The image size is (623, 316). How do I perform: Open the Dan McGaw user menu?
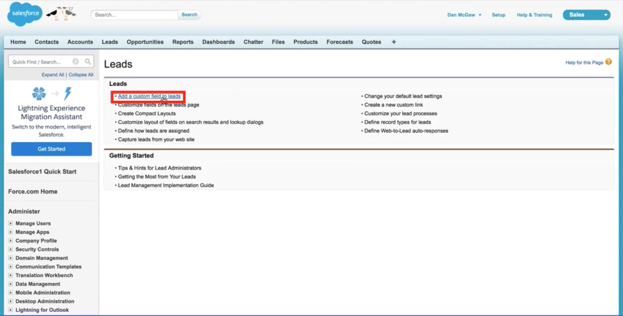464,14
